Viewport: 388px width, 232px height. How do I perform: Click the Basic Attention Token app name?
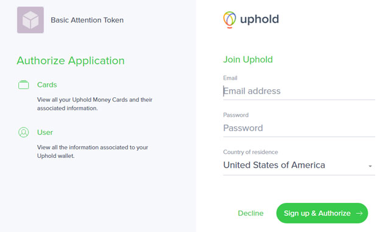click(x=87, y=20)
